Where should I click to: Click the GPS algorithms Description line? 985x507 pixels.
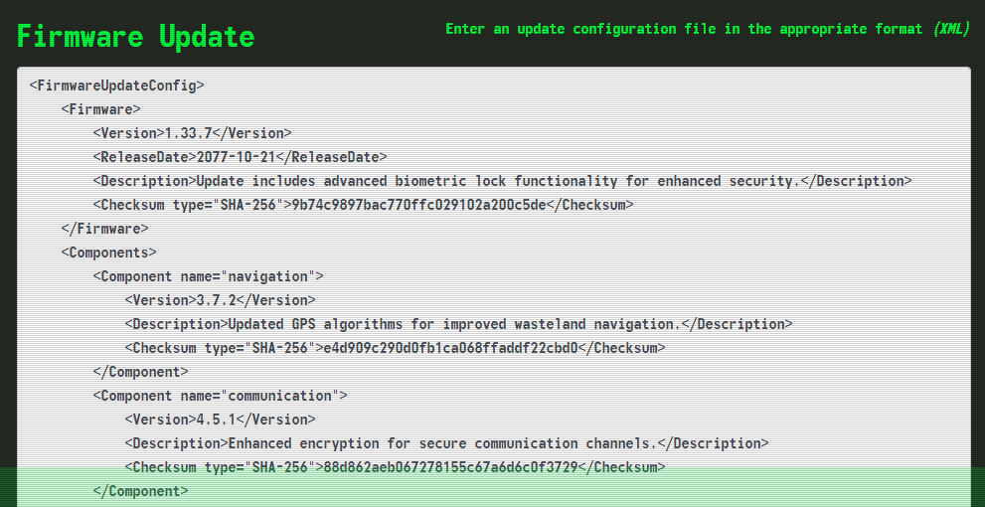(x=458, y=324)
